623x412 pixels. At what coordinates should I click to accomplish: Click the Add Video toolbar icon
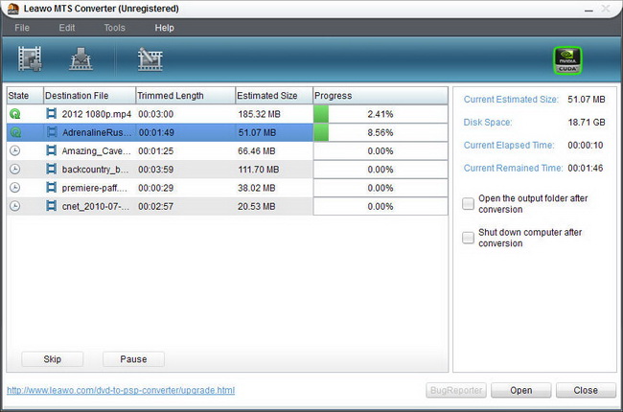30,58
